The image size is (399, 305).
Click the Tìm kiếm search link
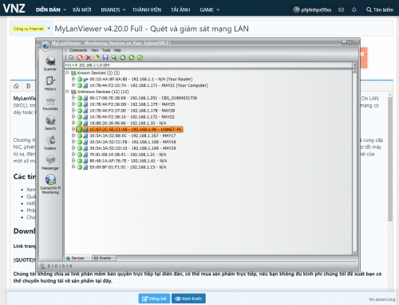click(x=380, y=10)
